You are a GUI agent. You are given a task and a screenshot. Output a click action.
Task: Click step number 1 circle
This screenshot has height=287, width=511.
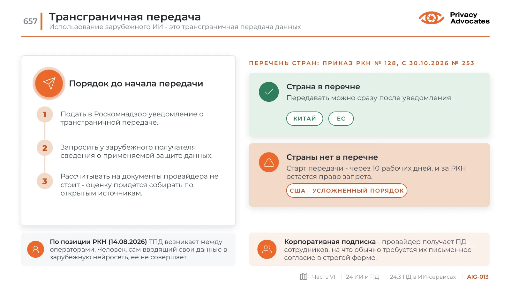tap(45, 114)
